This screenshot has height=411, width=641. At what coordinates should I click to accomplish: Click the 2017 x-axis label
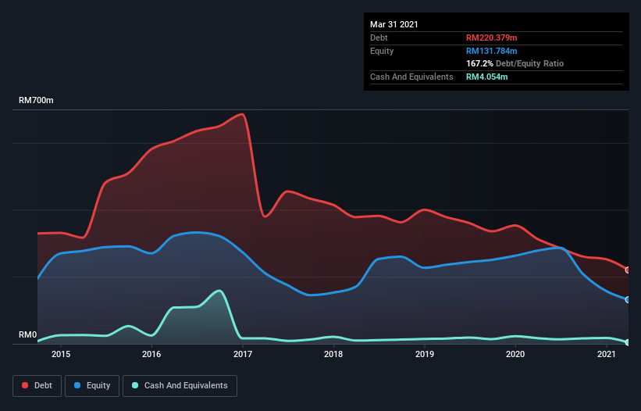(242, 354)
